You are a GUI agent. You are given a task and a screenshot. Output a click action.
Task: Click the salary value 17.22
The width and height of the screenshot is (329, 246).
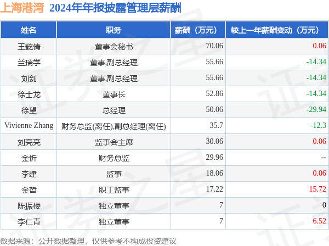(214, 189)
